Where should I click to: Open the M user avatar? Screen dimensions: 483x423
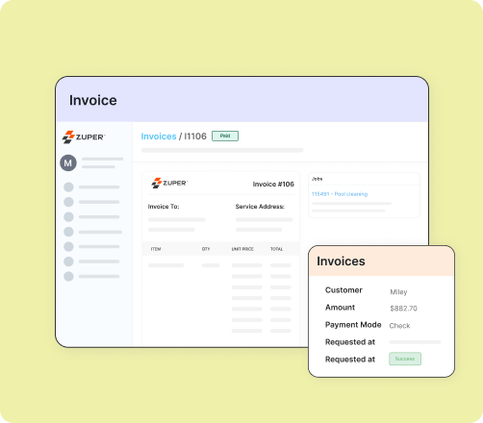click(68, 162)
